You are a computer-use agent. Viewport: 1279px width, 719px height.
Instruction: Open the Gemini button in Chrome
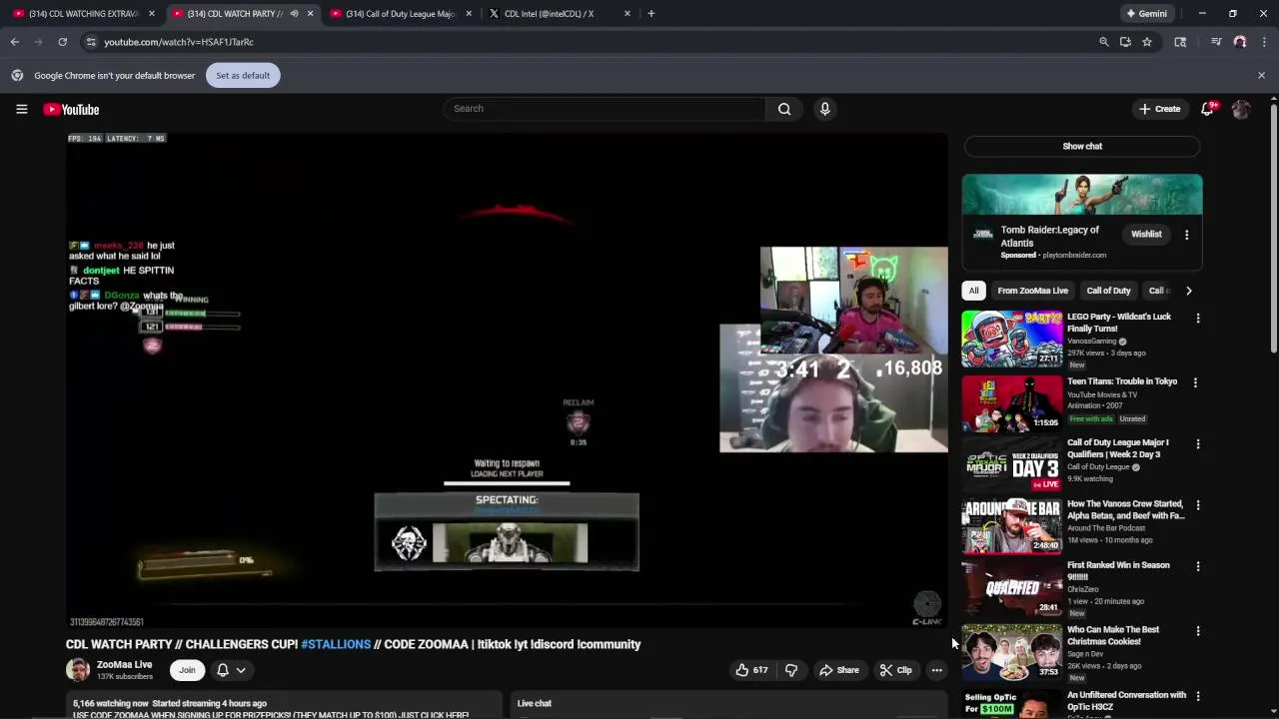click(1146, 14)
